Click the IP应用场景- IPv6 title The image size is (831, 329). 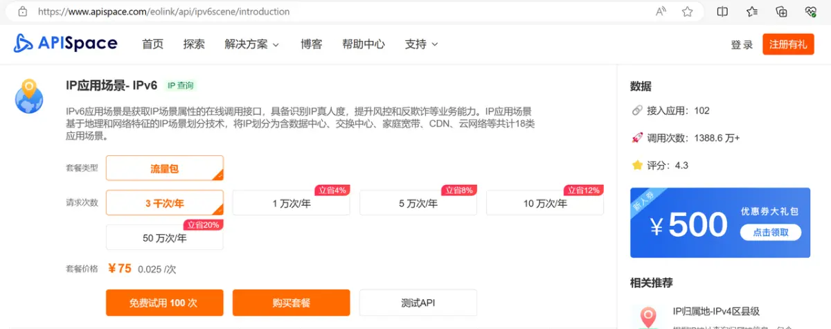click(x=111, y=85)
